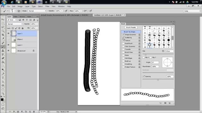Select the Brush tool in toolbox
Viewport: 202px width, 113px height.
pos(3,47)
